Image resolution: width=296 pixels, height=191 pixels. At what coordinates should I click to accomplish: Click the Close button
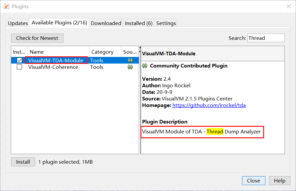pos(254,180)
